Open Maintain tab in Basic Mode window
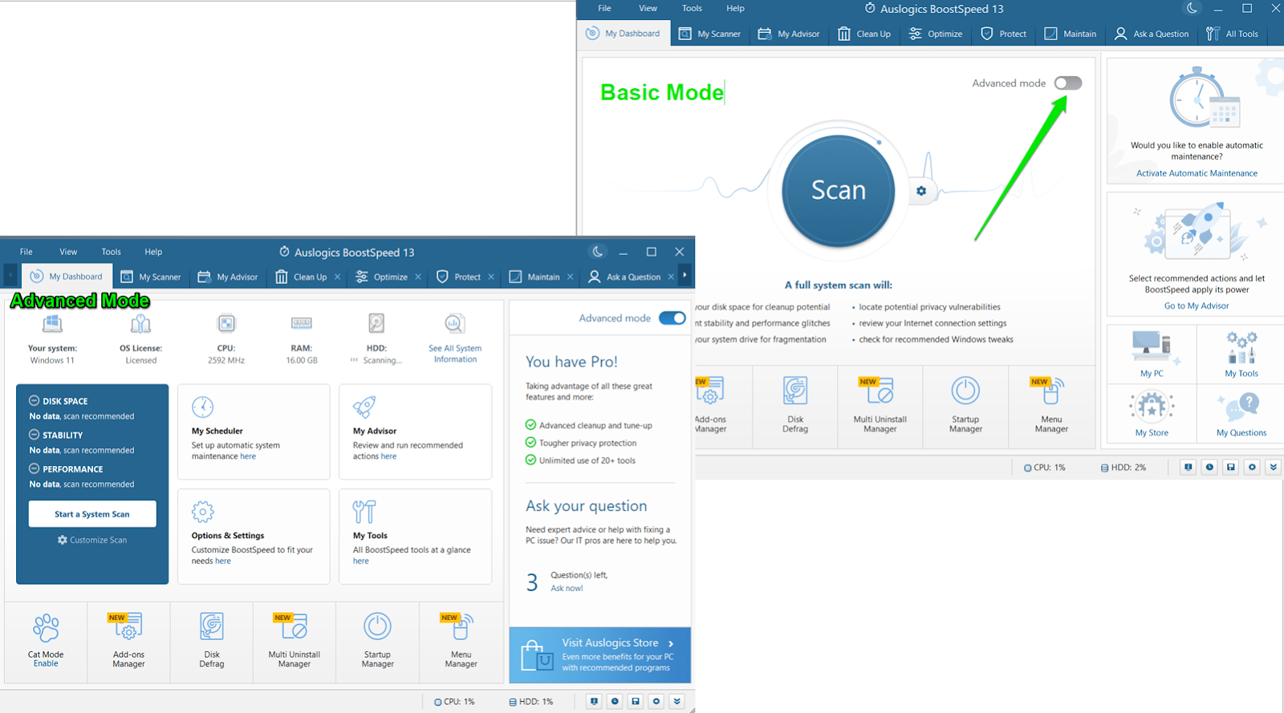Screen dimensions: 1284x713 point(1071,34)
